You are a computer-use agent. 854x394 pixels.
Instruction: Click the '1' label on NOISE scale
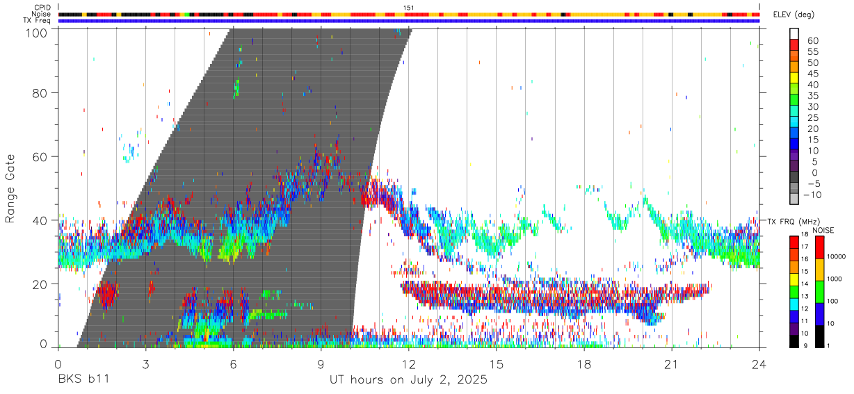[827, 345]
